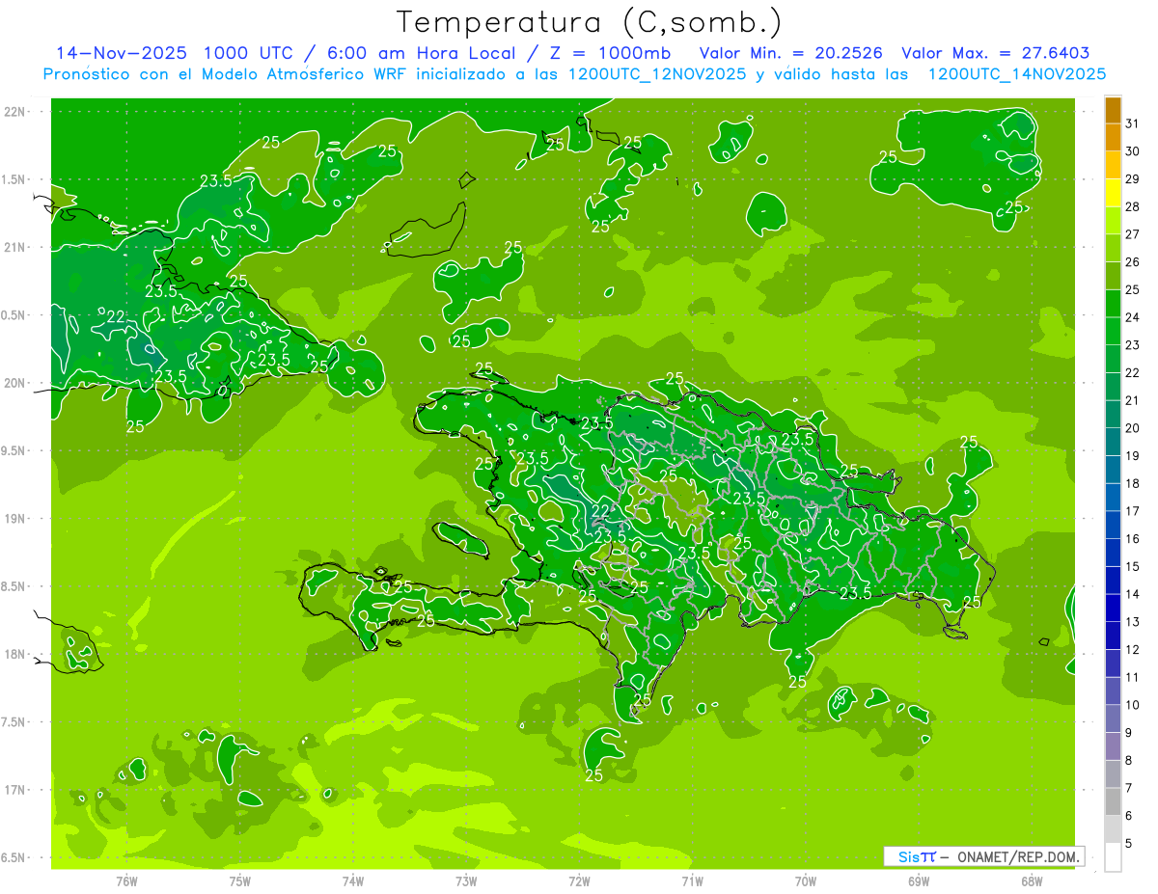Click the 74W longitude axis label
The width and height of the screenshot is (1158, 894).
[x=352, y=880]
